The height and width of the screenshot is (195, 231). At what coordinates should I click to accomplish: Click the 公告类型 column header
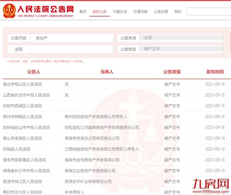172,72
